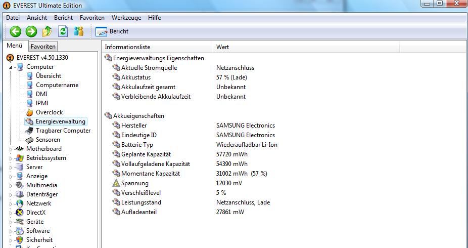Click the Netzwerk globe icon
Viewport: 468px width, 248px height.
[20, 203]
